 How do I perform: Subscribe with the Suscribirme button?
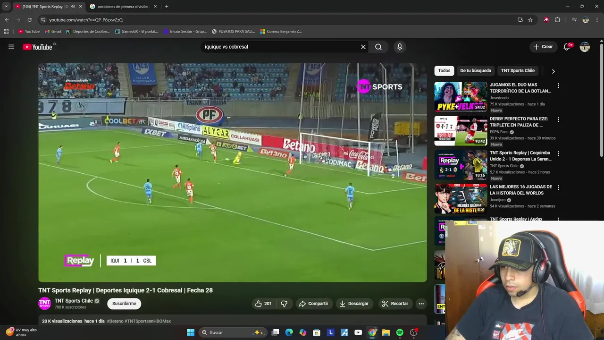[124, 304]
